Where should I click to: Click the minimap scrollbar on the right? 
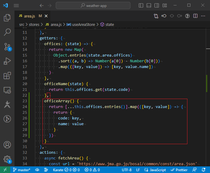pos(208,97)
